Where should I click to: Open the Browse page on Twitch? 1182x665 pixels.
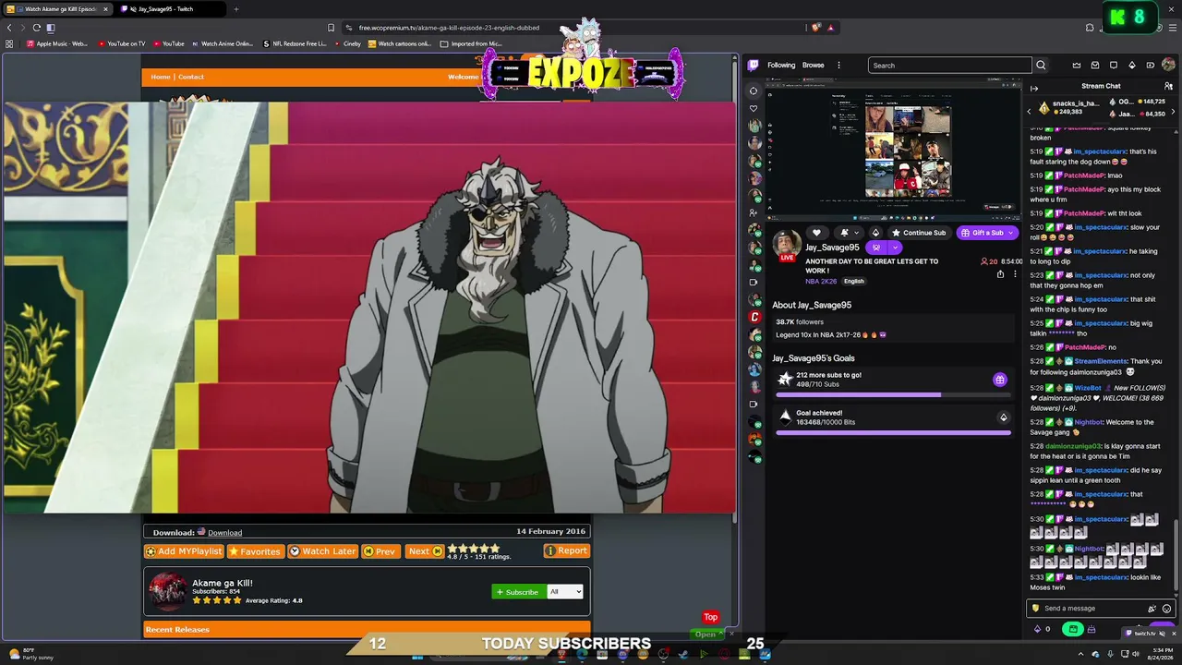[813, 66]
